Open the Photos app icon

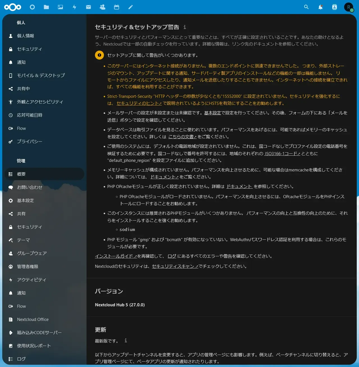(60, 7)
